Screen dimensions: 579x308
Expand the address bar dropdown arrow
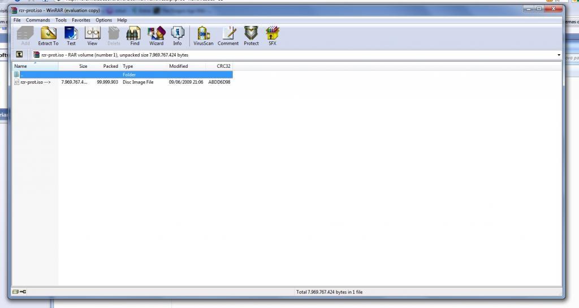559,55
